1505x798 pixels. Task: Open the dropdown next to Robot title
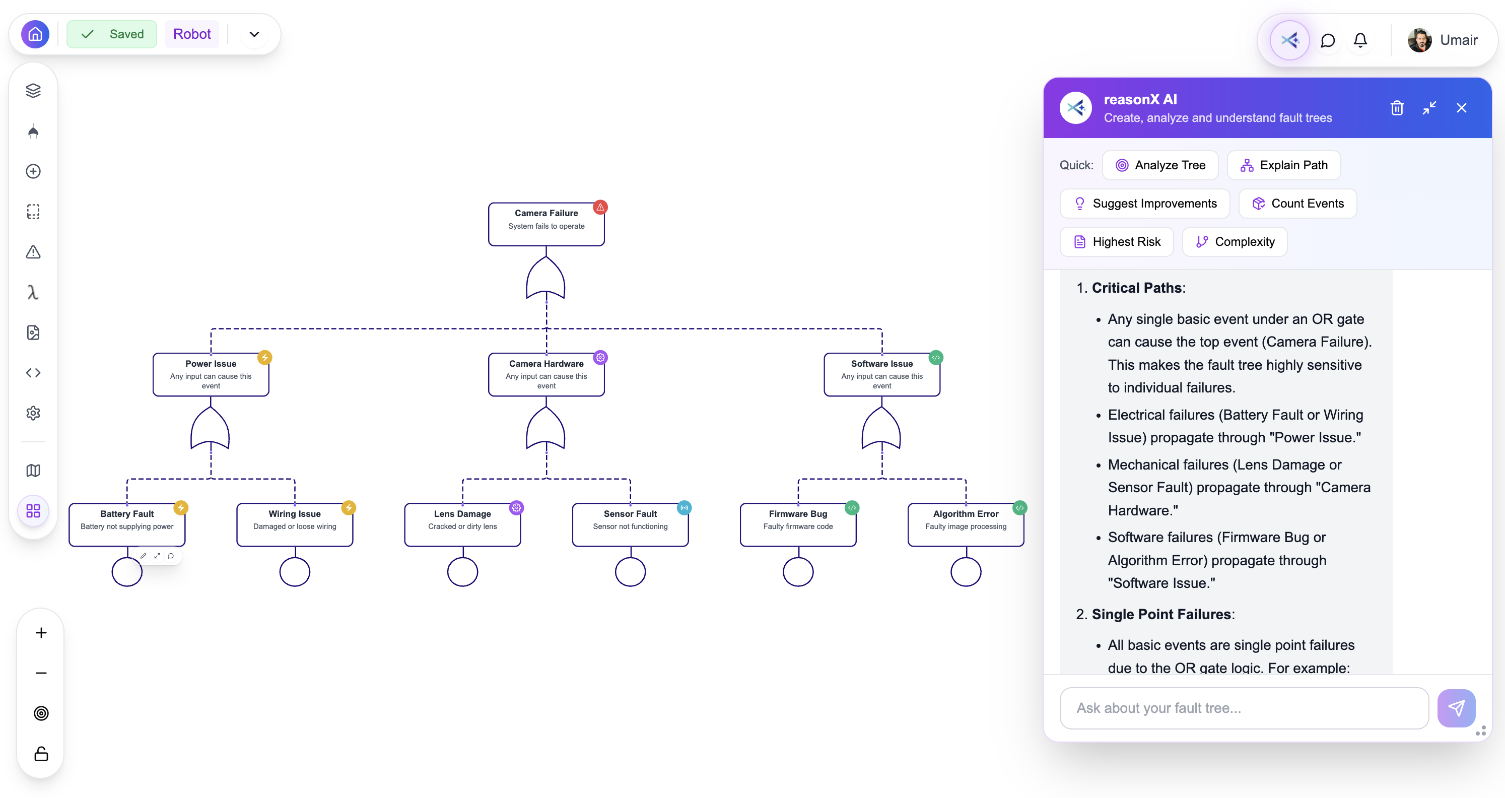(x=253, y=34)
